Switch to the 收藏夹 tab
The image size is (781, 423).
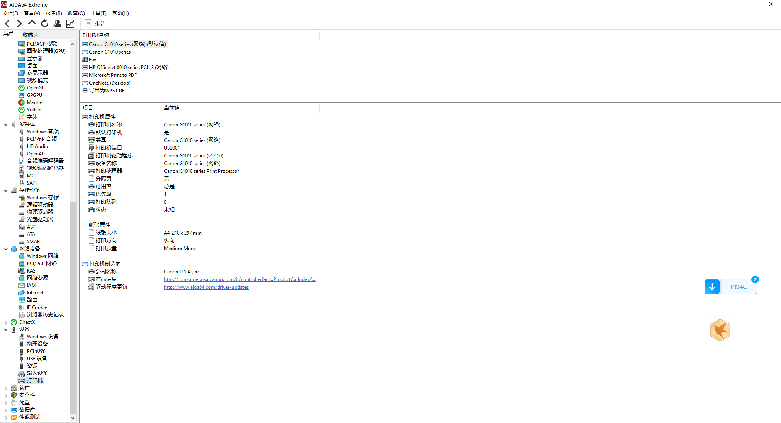pyautogui.click(x=31, y=35)
